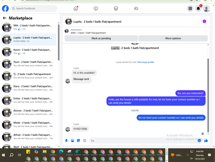Open Sticky Notes from taskbar

point(28,152)
